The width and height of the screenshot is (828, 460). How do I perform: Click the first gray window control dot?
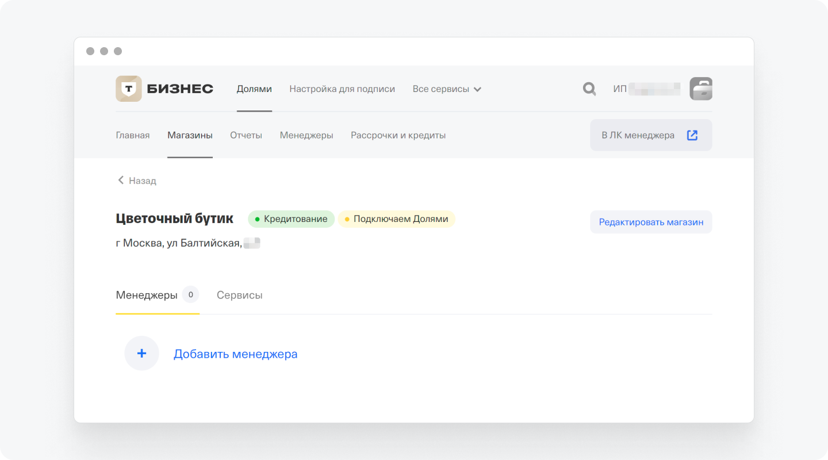90,51
